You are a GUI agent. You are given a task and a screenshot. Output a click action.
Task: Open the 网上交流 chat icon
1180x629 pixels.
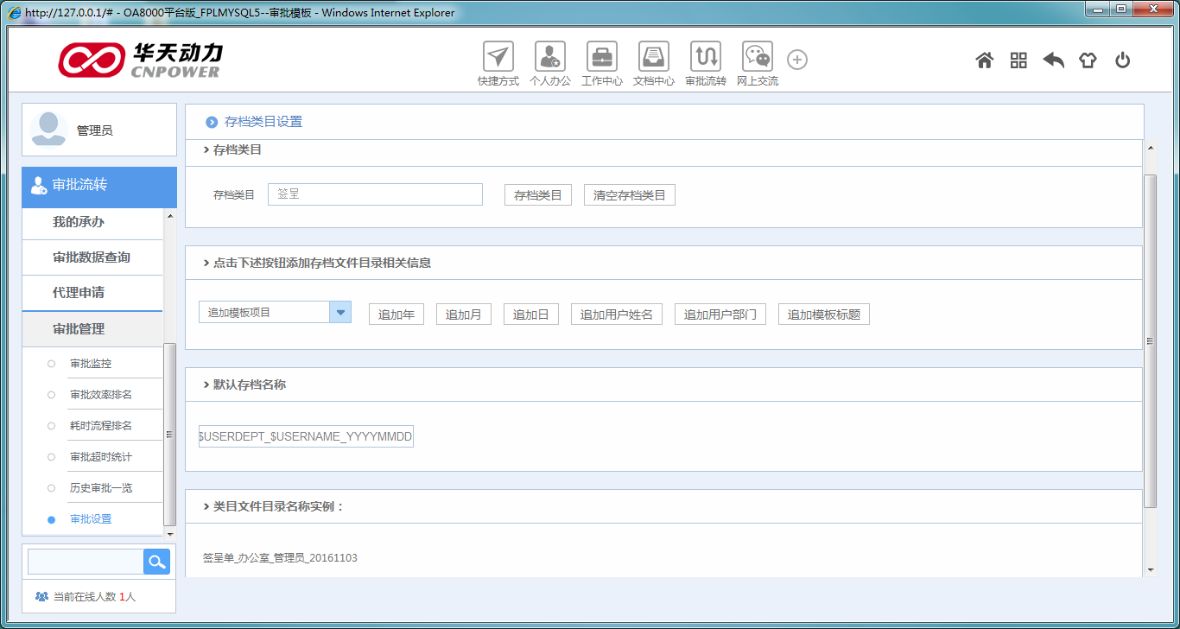757,58
